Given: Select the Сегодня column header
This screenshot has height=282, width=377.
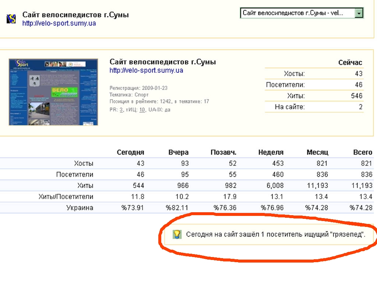Looking at the screenshot, I should click(x=130, y=152).
